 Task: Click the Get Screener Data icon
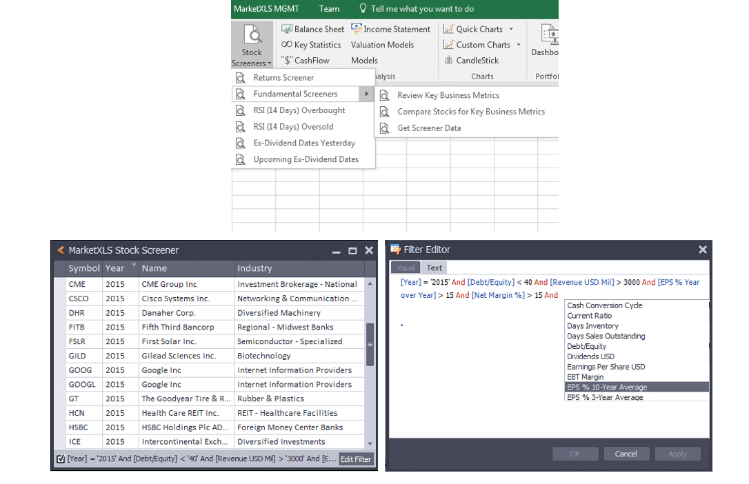point(385,128)
